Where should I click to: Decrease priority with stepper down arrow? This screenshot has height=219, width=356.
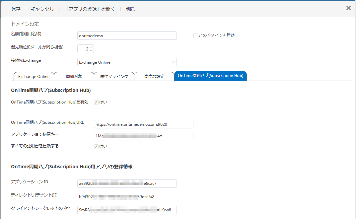pos(91,50)
